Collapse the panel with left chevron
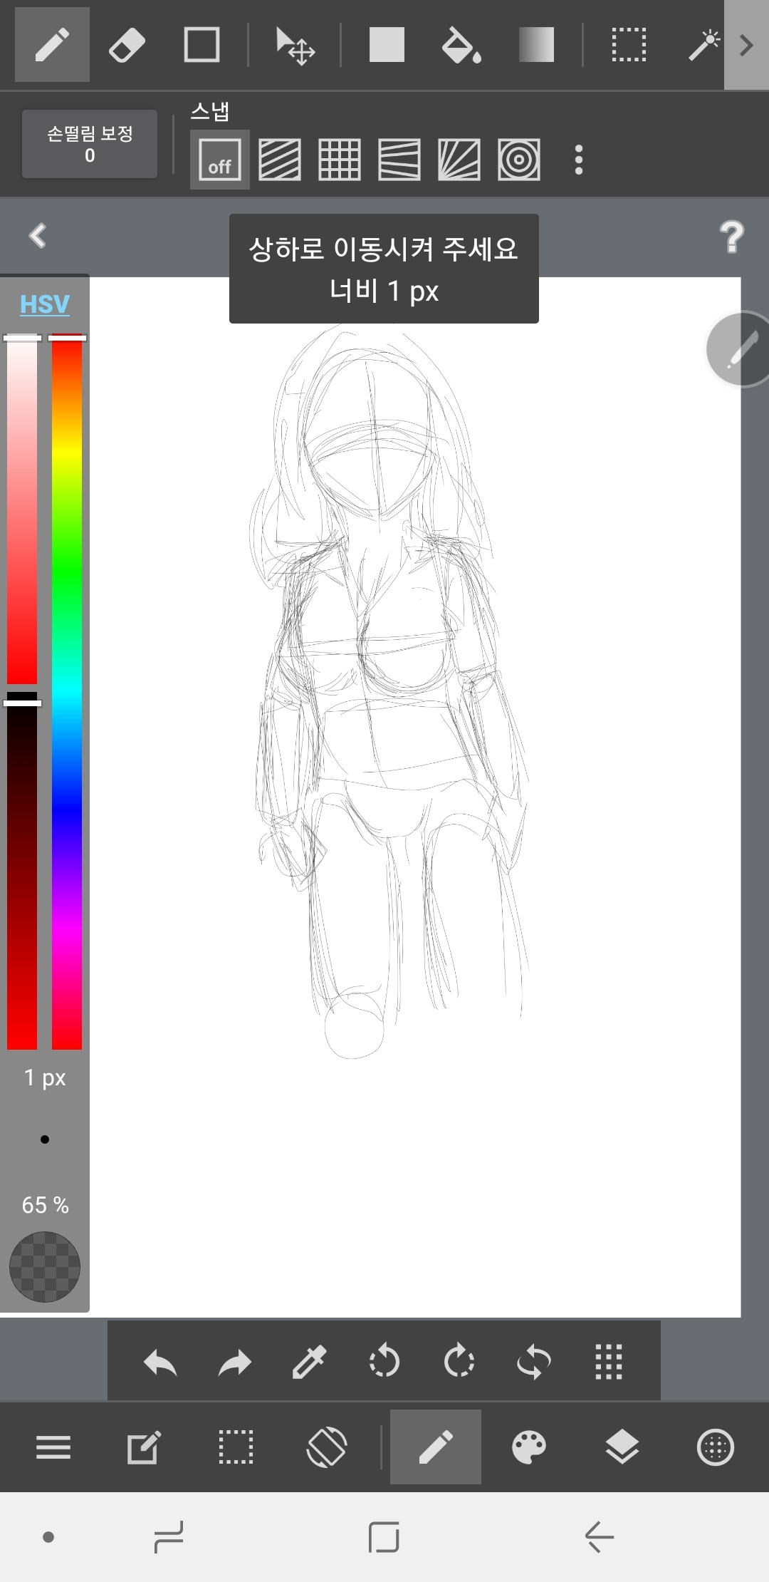 tap(38, 236)
